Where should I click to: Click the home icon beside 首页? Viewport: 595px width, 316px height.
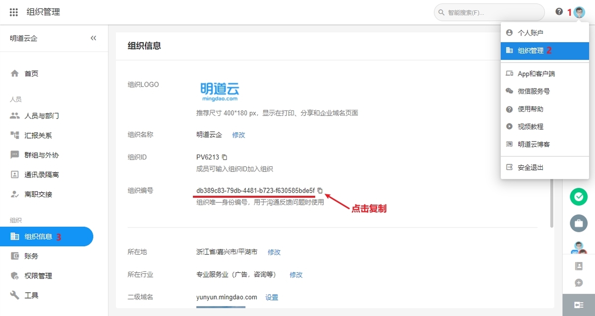point(15,74)
